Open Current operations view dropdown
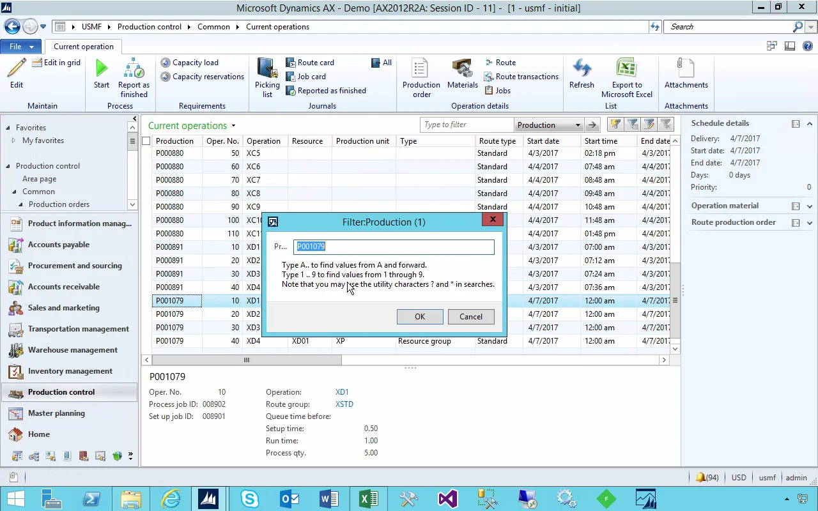This screenshot has height=511, width=818. tap(233, 126)
